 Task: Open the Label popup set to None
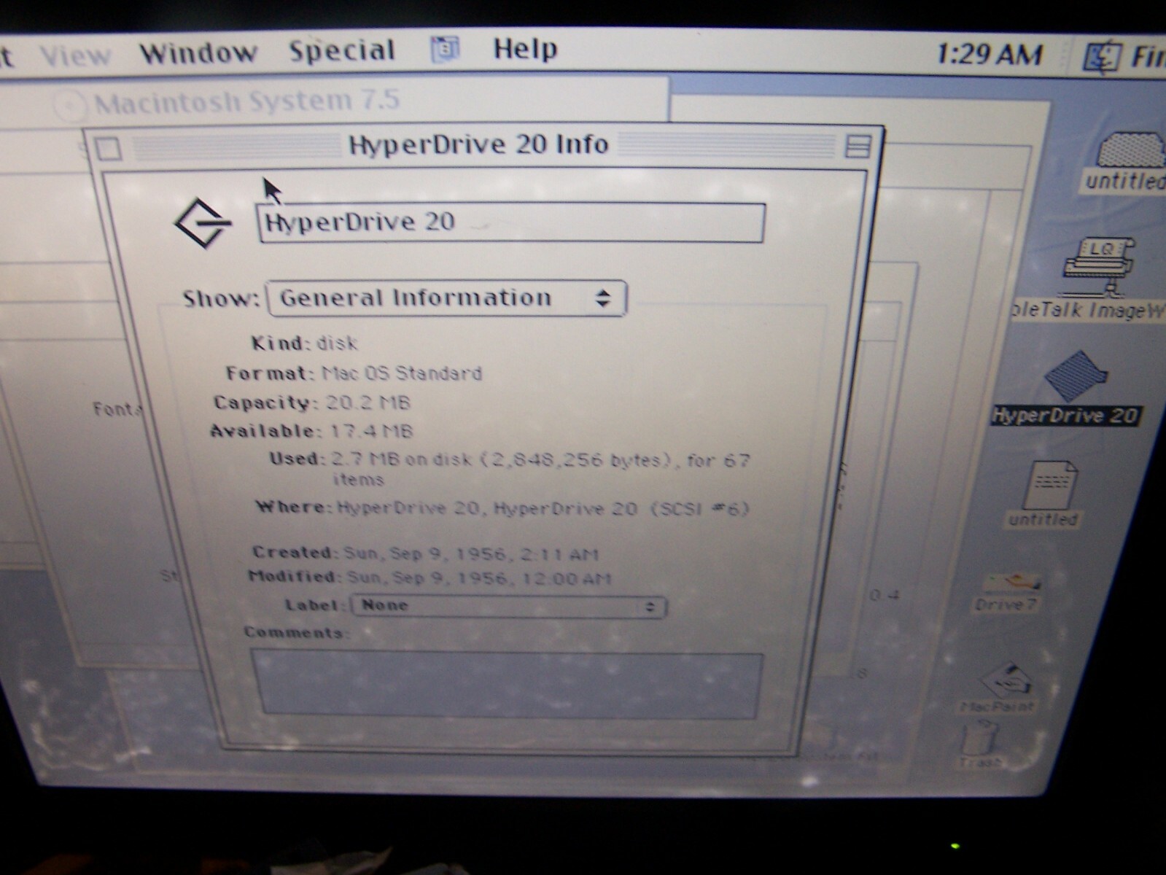508,605
